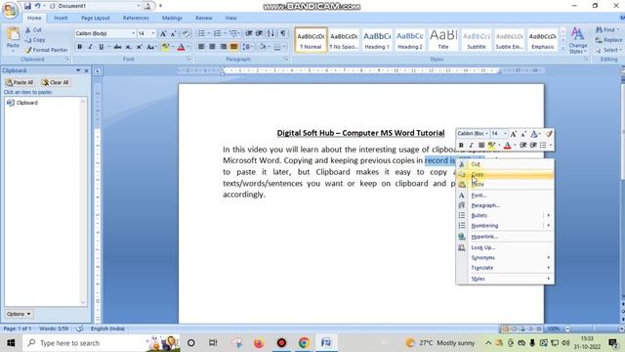
Task: Open the line spacing dropdown in ribbon
Action: [247, 47]
